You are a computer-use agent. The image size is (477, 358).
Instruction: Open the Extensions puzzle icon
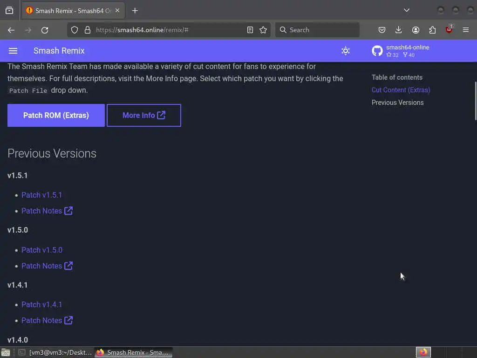tap(432, 30)
